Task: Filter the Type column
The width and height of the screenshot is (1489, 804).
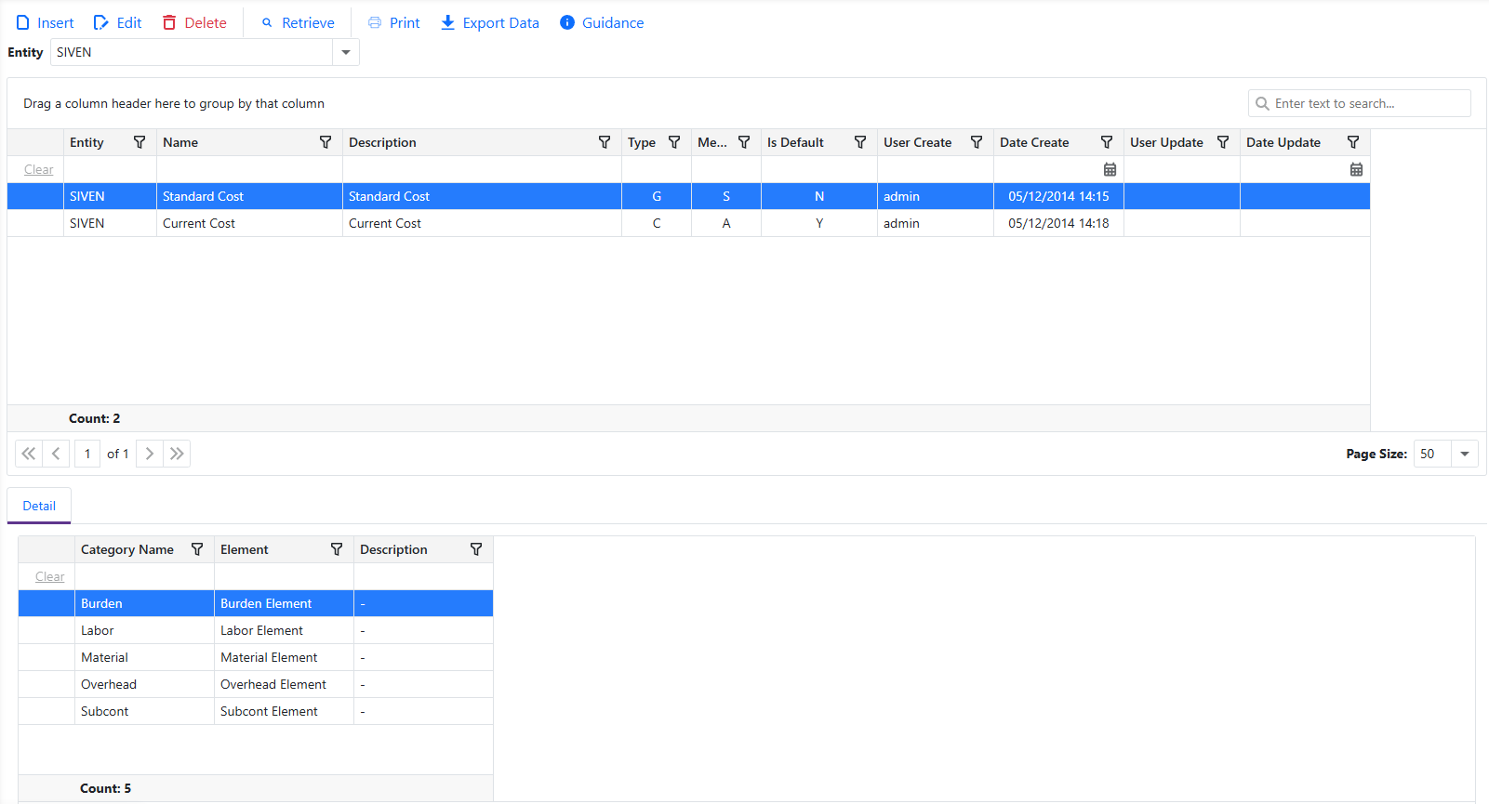Action: [674, 142]
